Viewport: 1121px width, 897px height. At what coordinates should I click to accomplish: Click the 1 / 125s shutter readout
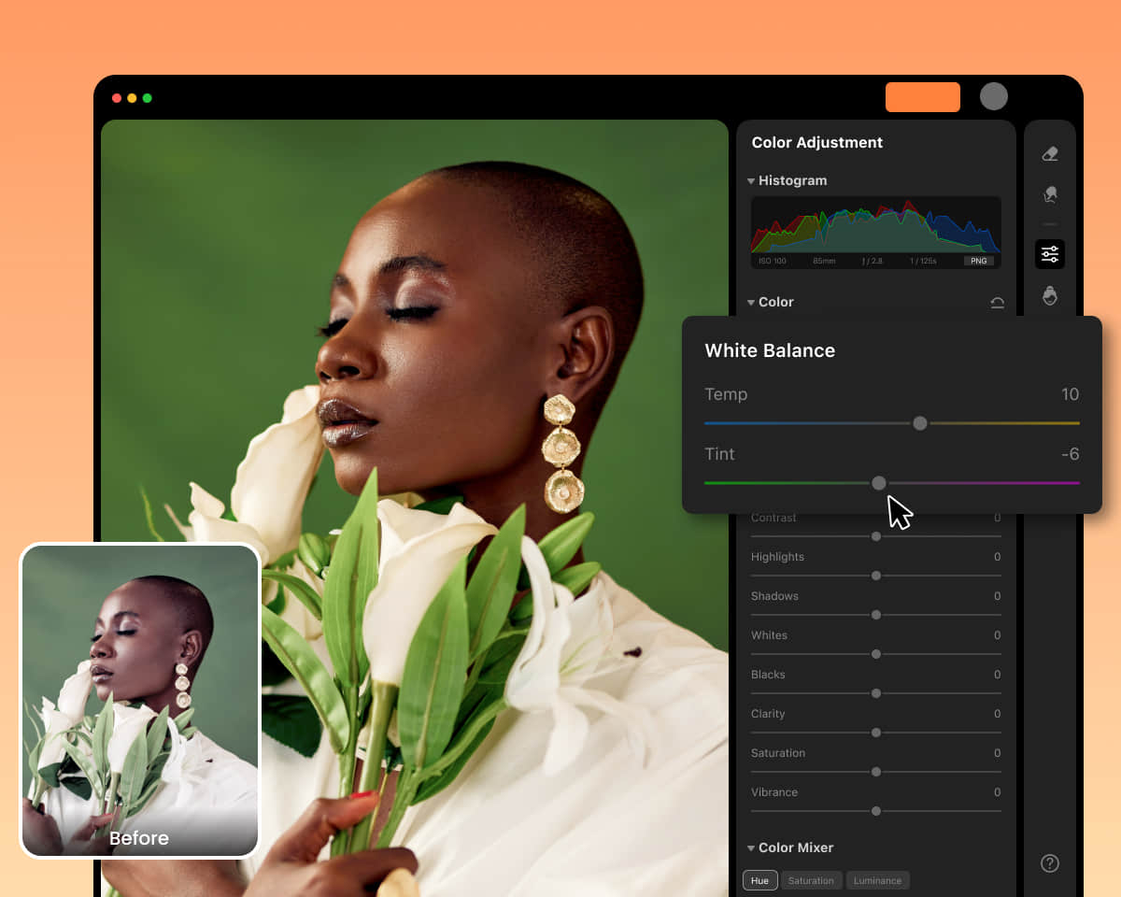[925, 261]
